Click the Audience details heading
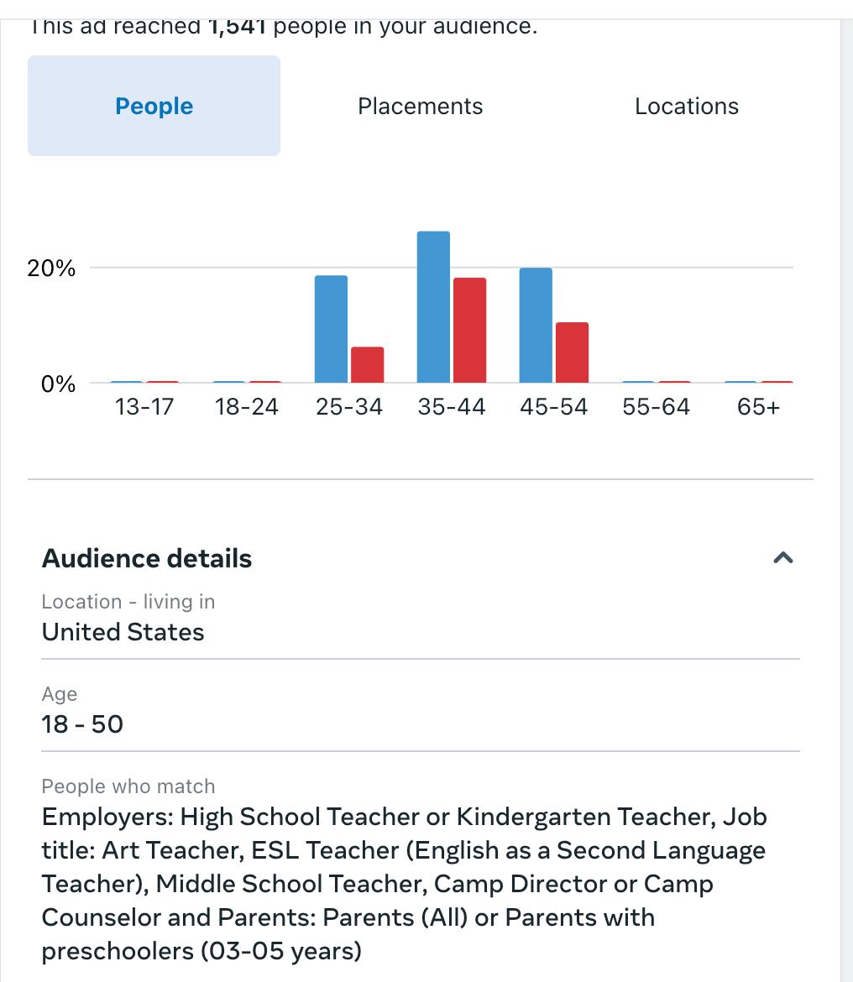This screenshot has height=982, width=853. point(147,558)
